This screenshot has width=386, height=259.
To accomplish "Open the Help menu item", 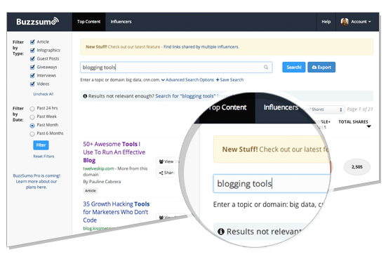I will pyautogui.click(x=326, y=22).
